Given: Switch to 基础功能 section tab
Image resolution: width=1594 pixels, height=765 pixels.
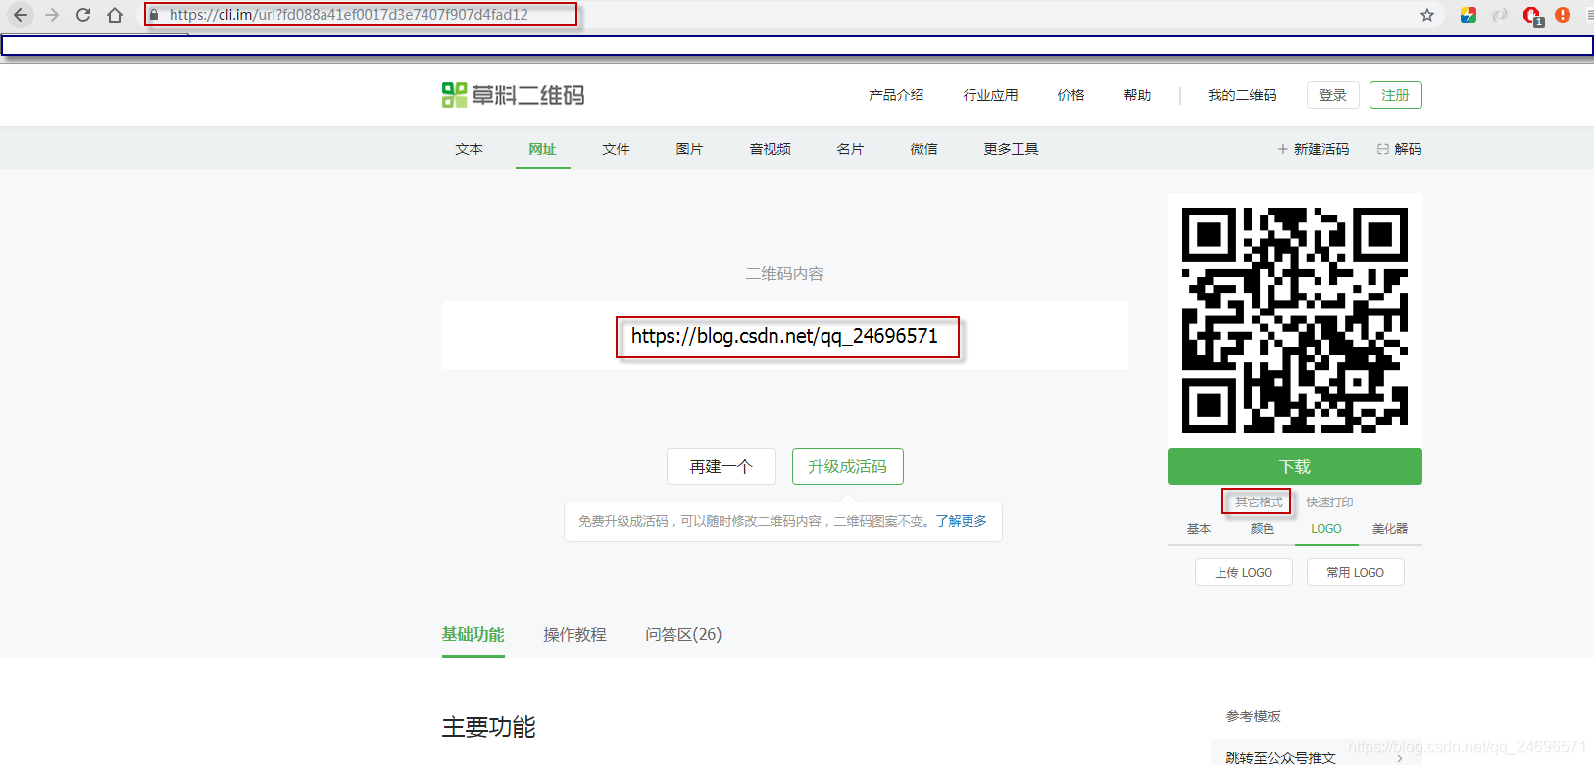Looking at the screenshot, I should [x=473, y=634].
